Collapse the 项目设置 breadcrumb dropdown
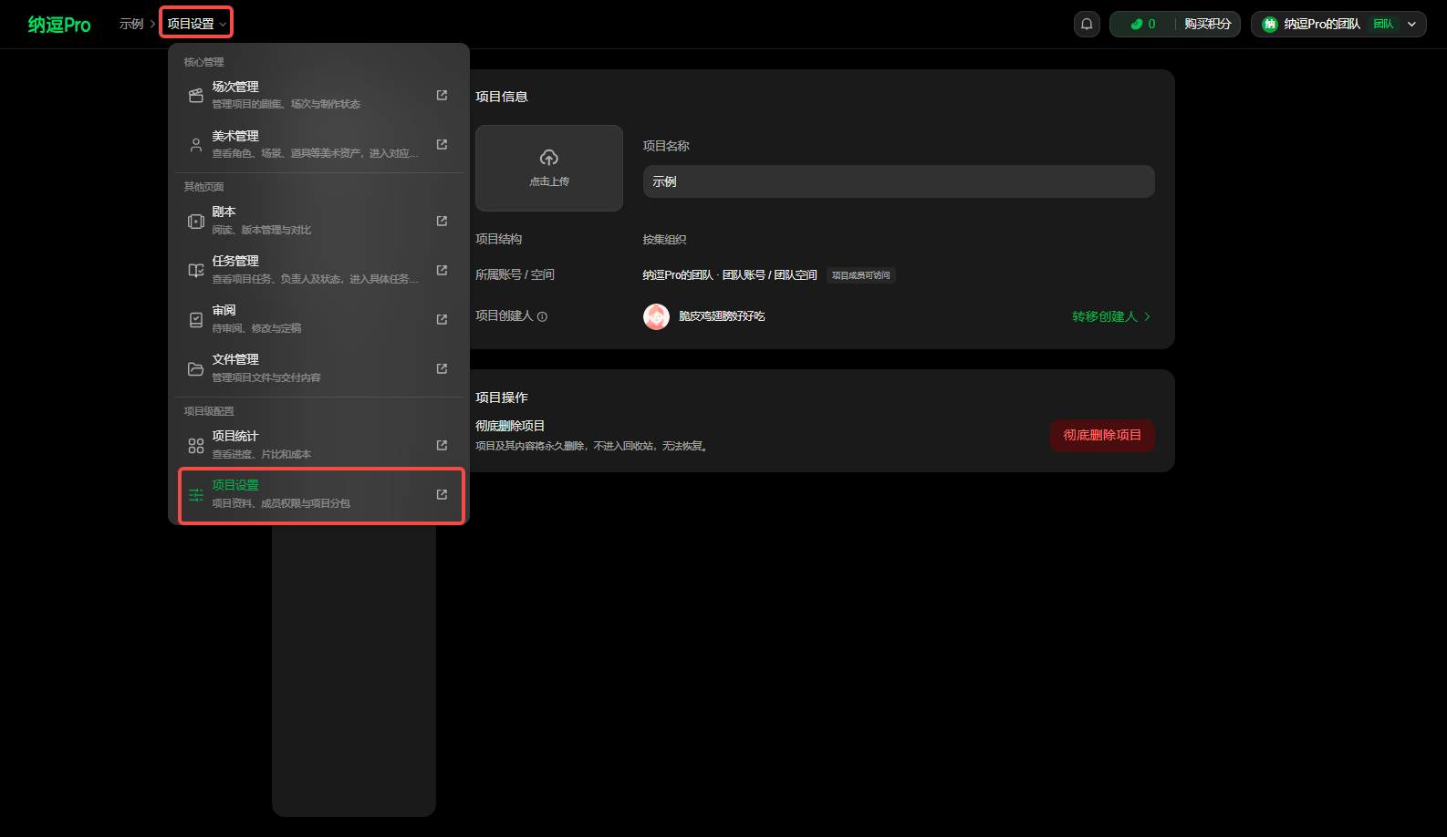Screen dimensions: 1447x837 [x=196, y=23]
